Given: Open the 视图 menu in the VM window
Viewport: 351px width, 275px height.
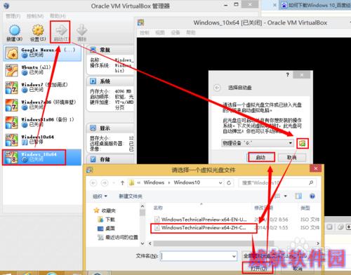Looking at the screenshot, I should click(x=160, y=32).
